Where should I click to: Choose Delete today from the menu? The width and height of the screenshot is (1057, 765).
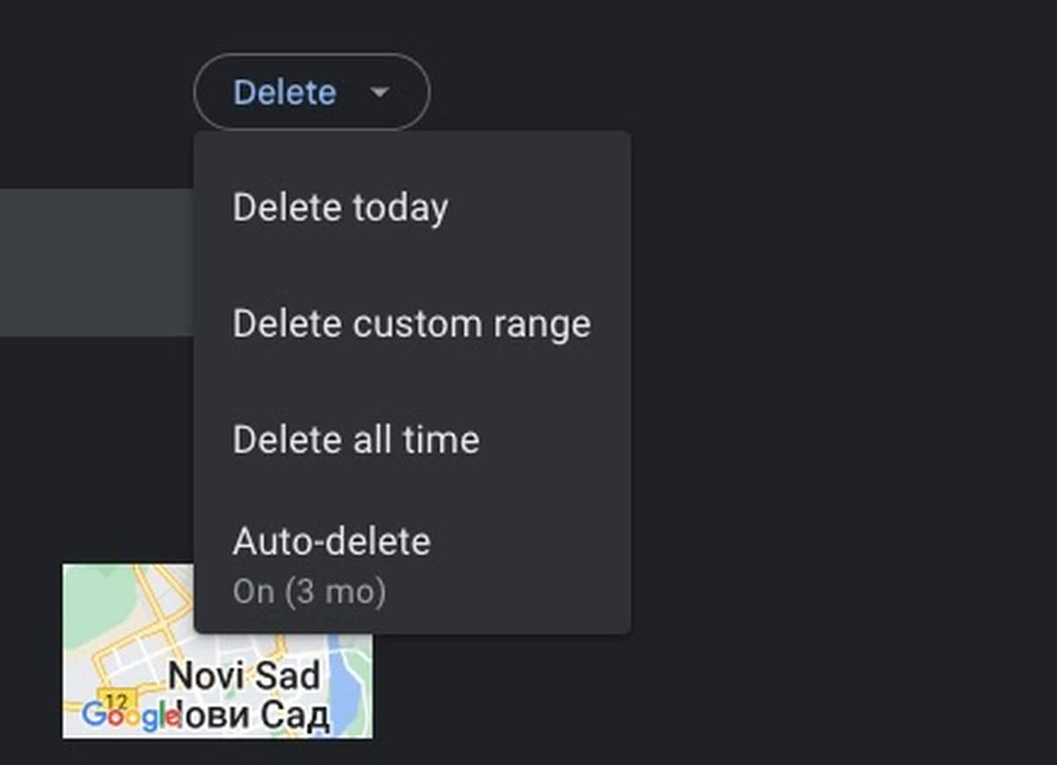pos(340,208)
